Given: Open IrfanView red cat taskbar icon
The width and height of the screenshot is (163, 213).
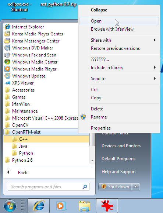Looking at the screenshot, I should [107, 206].
